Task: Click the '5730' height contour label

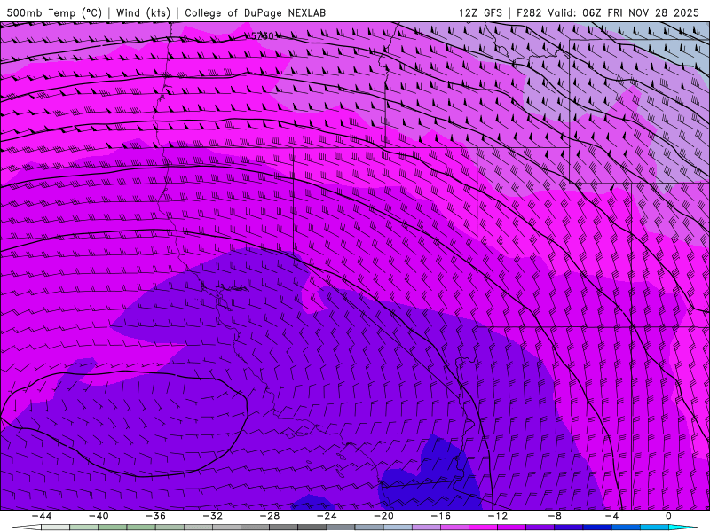Action: (262, 35)
